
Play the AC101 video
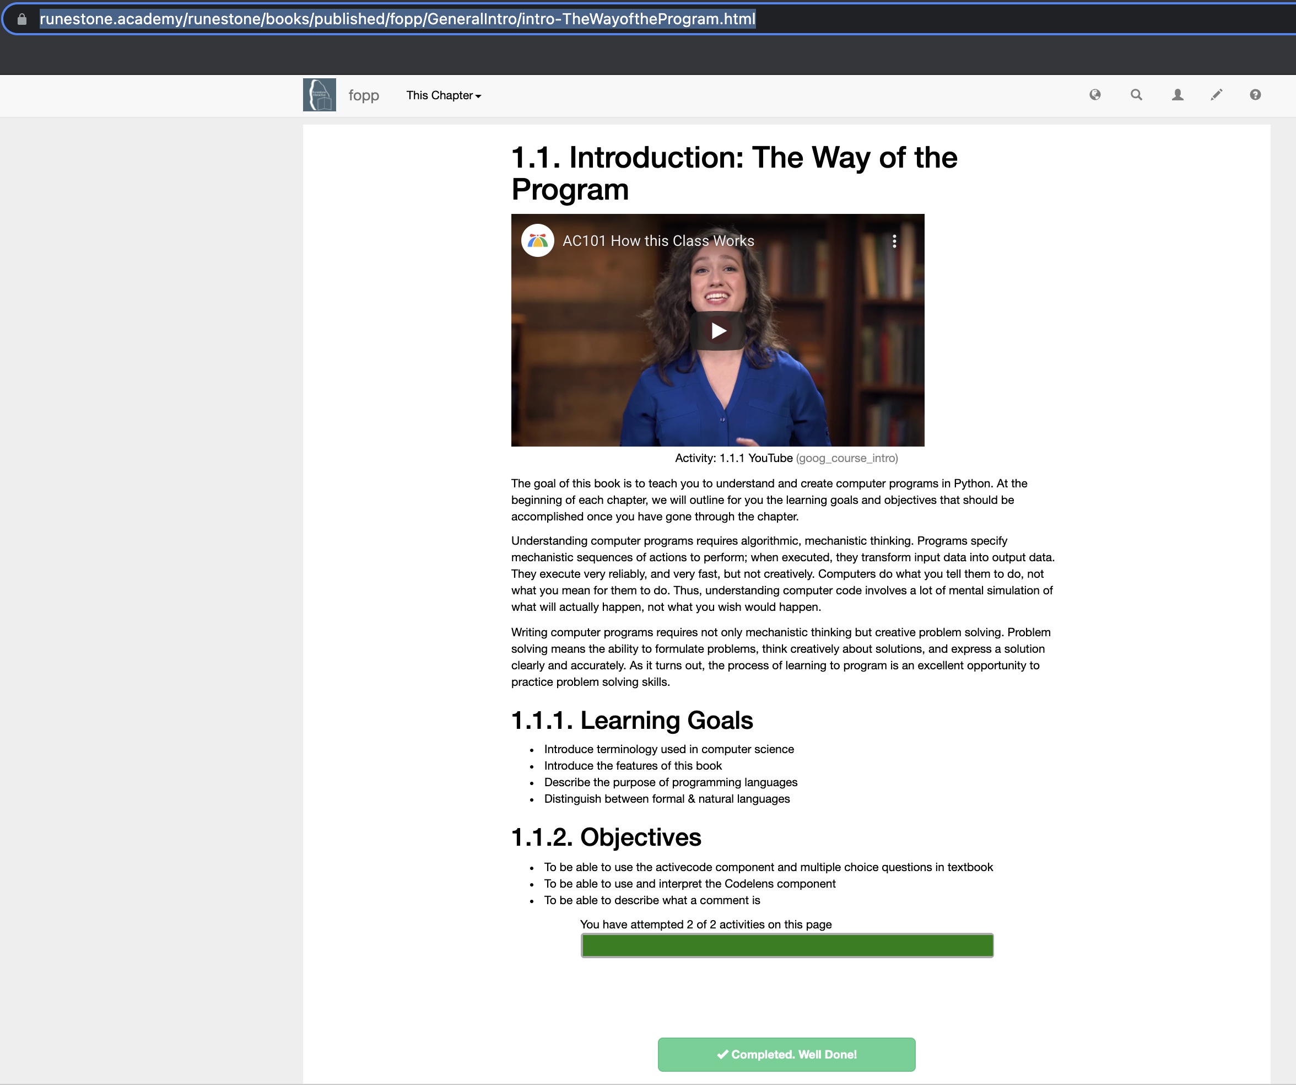pyautogui.click(x=718, y=331)
